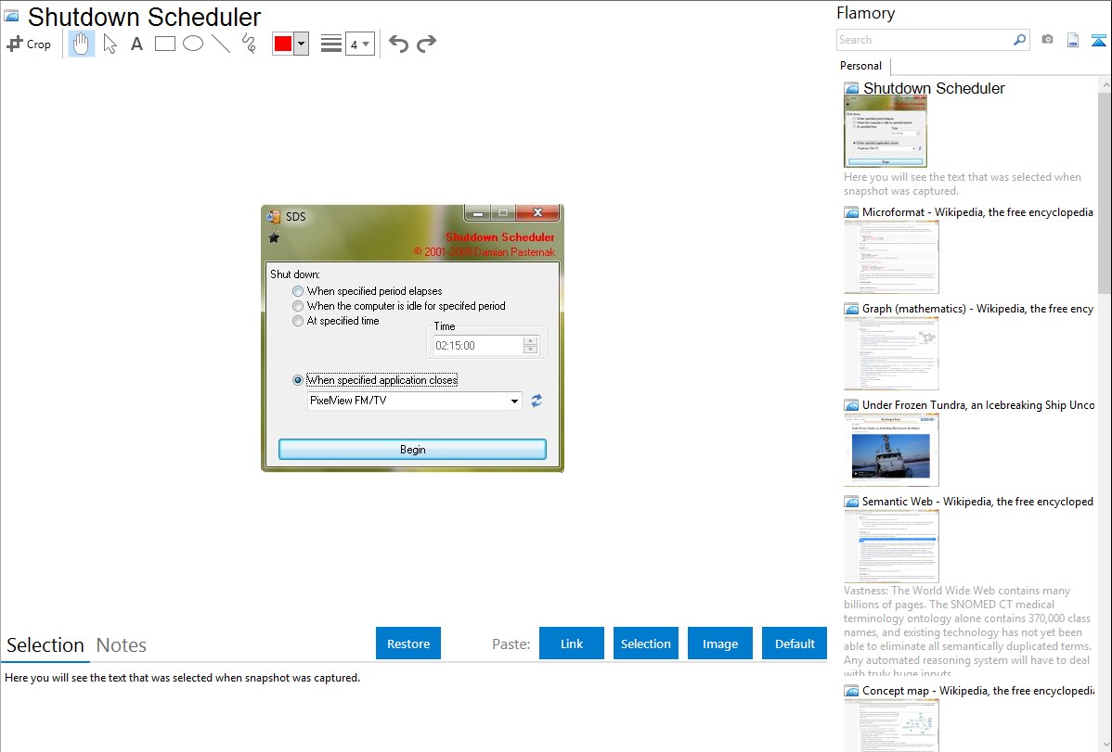Click the Begin button

click(x=413, y=450)
